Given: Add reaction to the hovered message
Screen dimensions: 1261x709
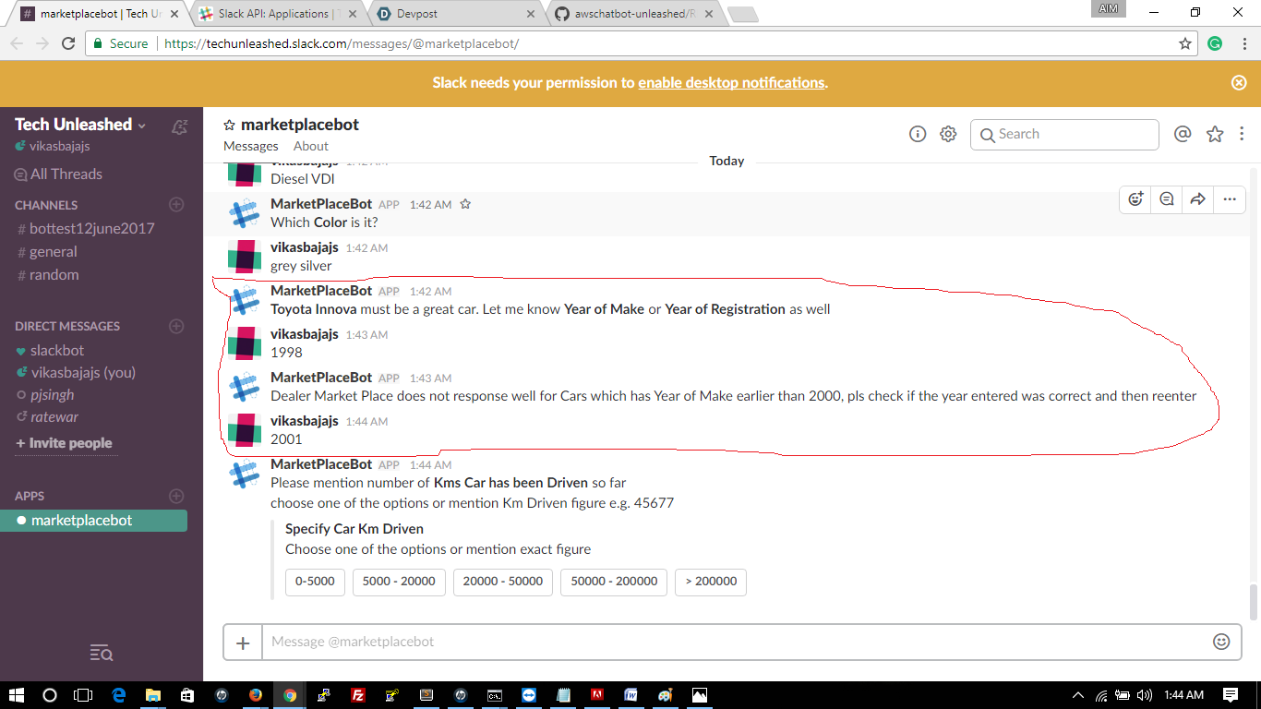Looking at the screenshot, I should pos(1135,198).
